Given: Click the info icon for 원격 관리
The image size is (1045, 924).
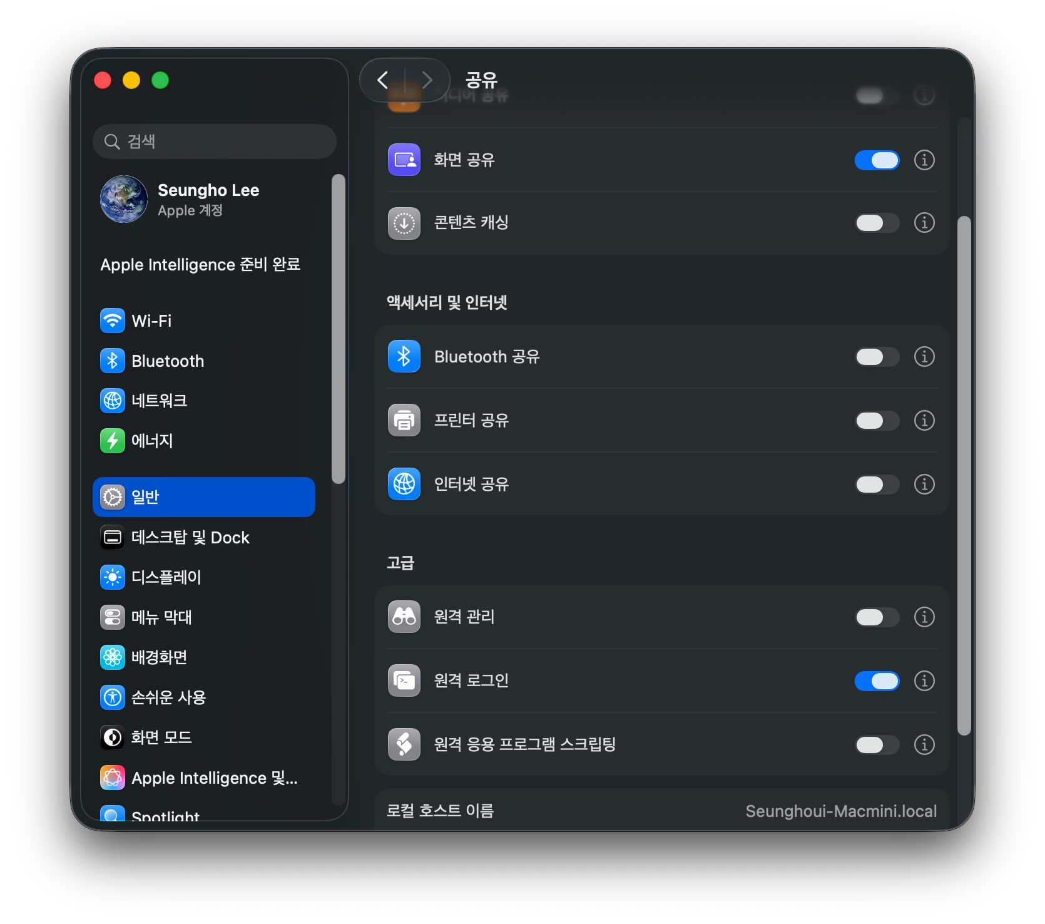Looking at the screenshot, I should [x=924, y=617].
